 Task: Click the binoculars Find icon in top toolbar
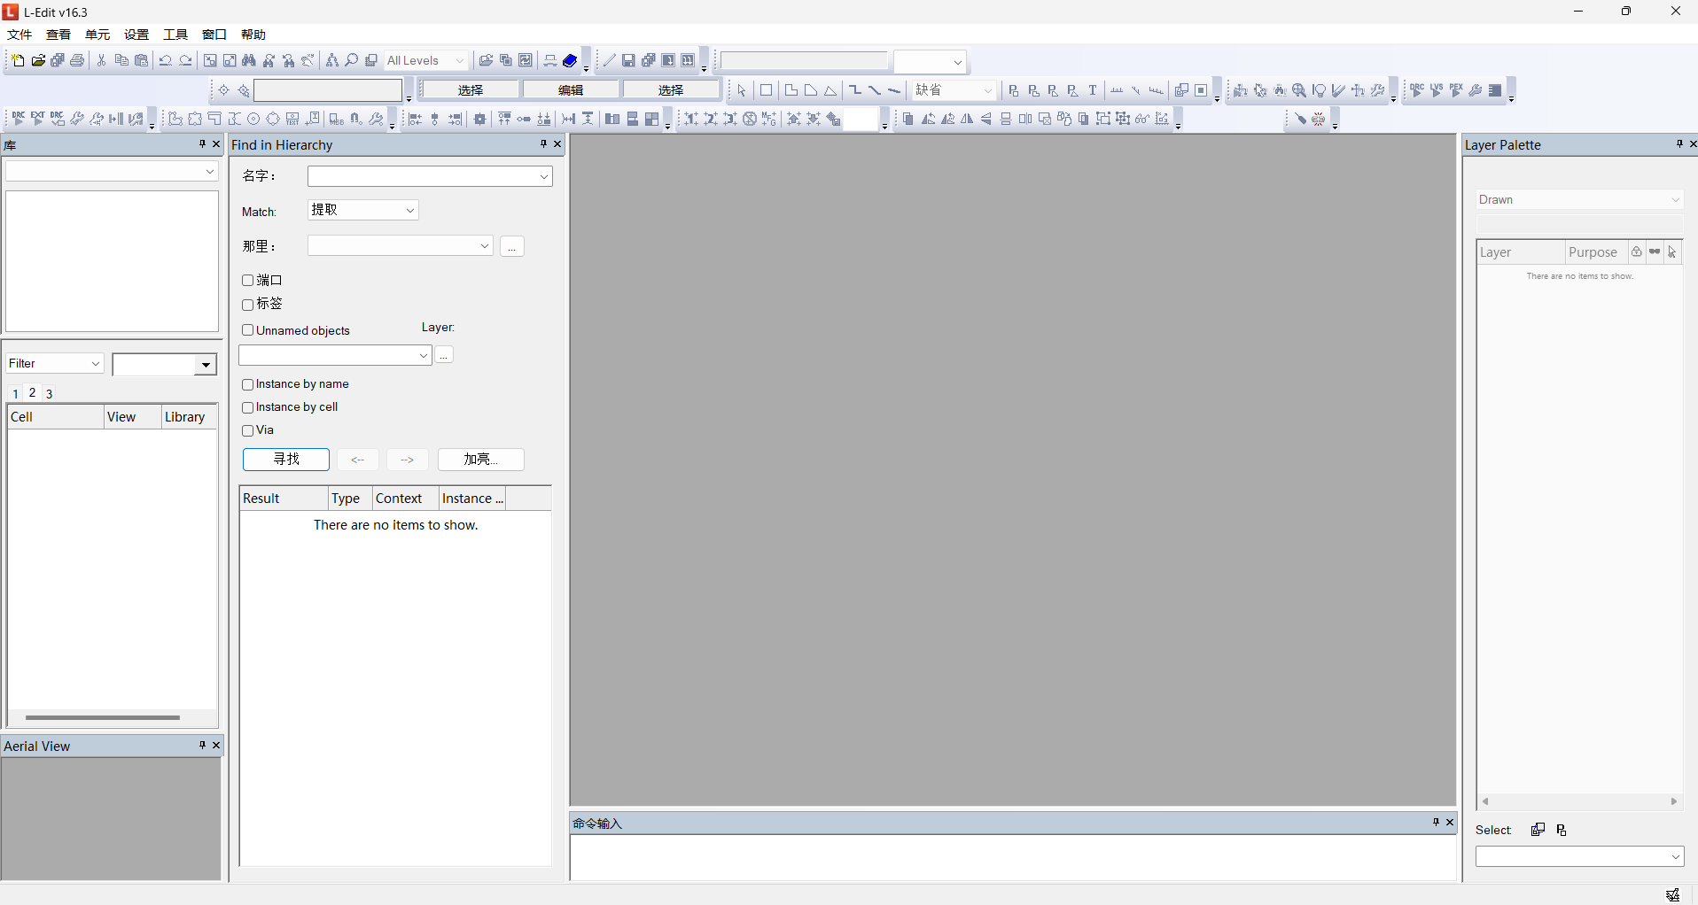[x=249, y=60]
